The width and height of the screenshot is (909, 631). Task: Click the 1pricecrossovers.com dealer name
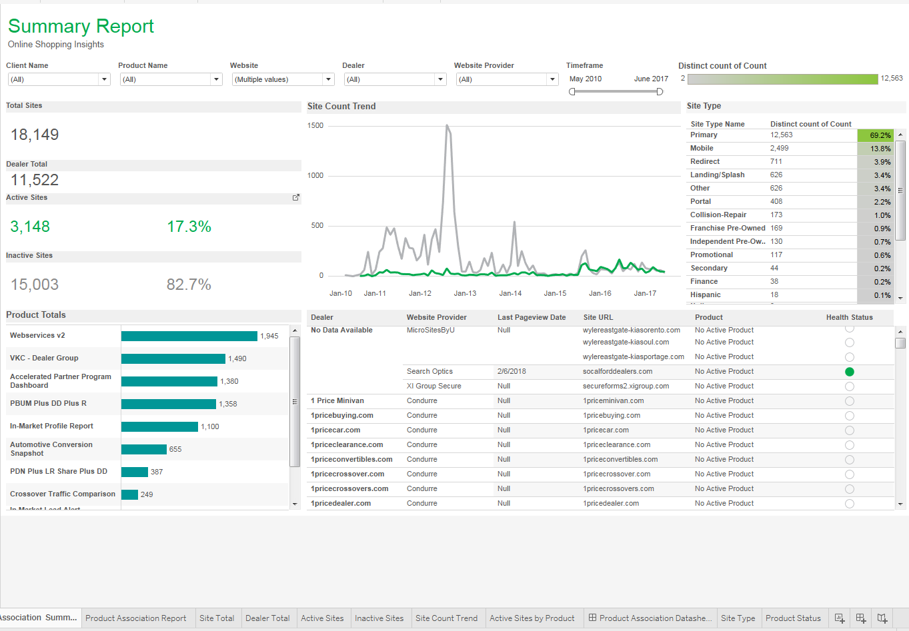pos(349,488)
